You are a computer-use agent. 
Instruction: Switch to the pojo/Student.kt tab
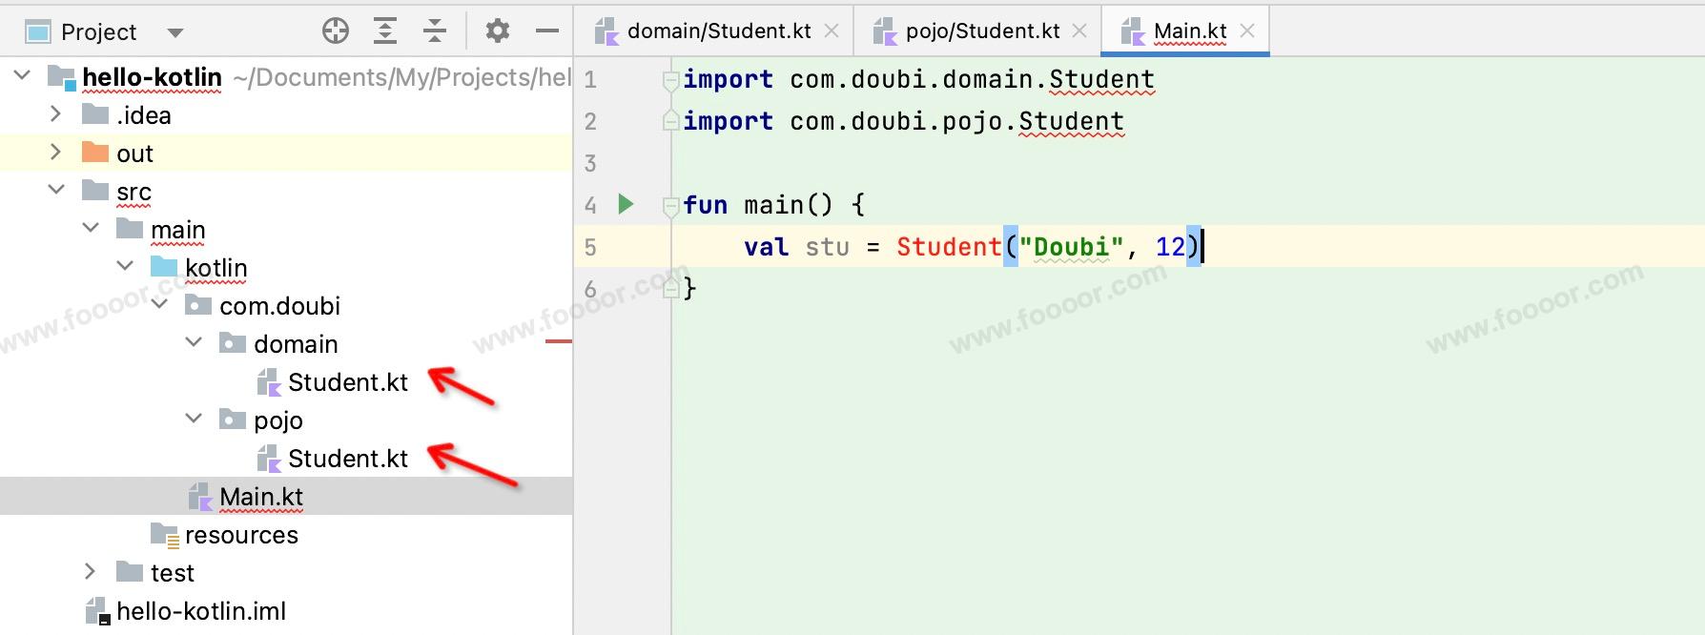point(982,31)
